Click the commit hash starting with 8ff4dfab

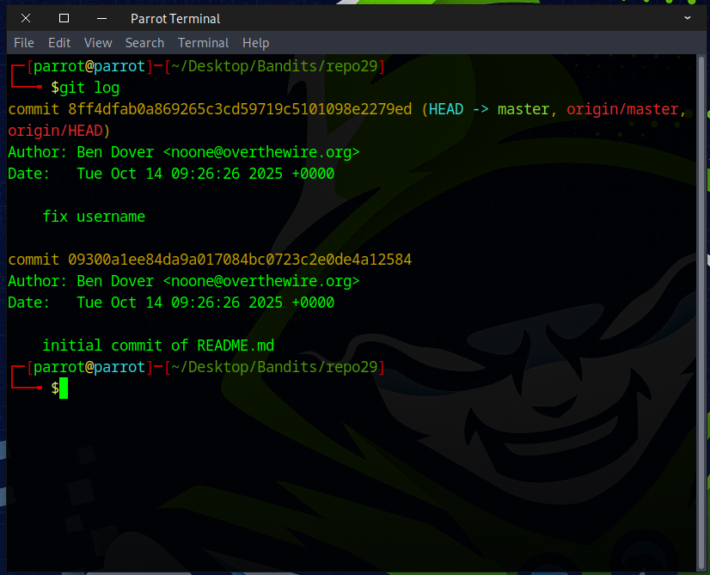coord(240,109)
